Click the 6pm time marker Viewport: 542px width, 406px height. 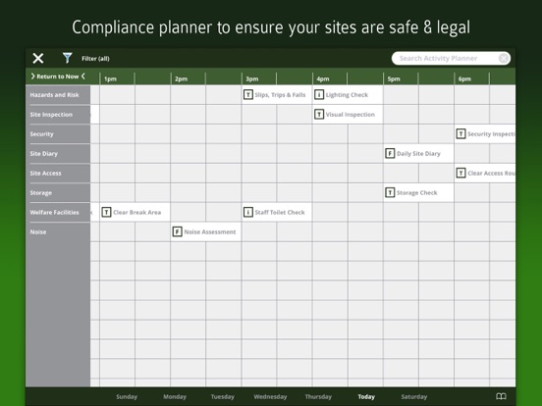click(x=464, y=78)
